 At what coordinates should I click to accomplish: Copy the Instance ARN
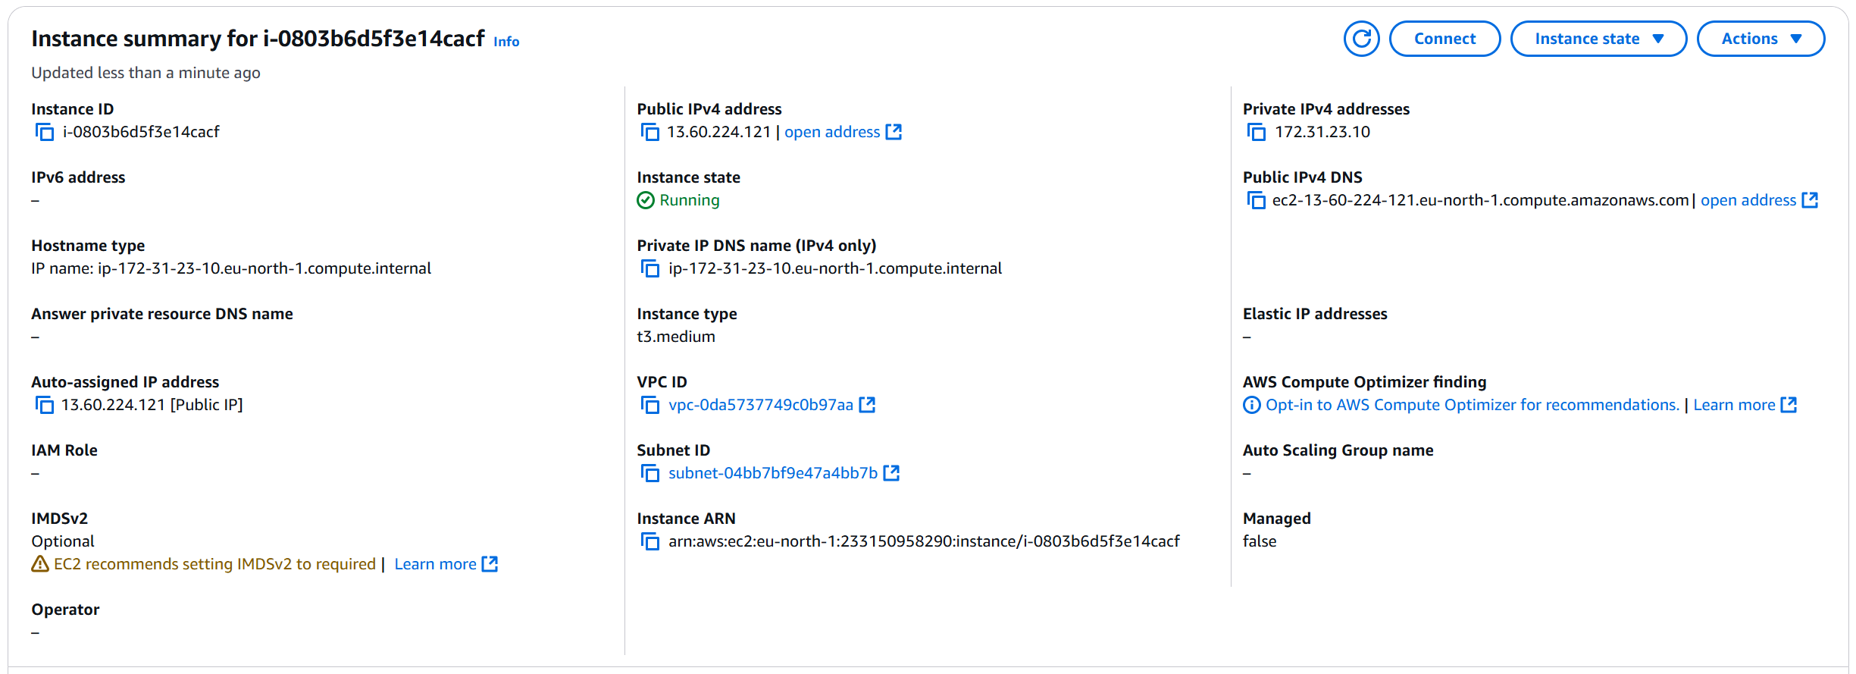(650, 541)
